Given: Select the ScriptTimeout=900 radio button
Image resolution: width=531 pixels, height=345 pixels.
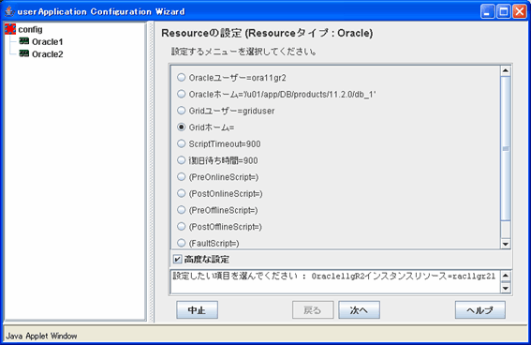Looking at the screenshot, I should [x=182, y=143].
